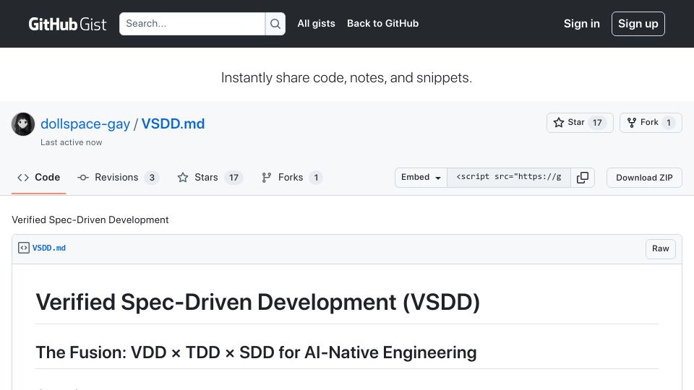
Task: Switch to the Code tab
Action: point(38,178)
